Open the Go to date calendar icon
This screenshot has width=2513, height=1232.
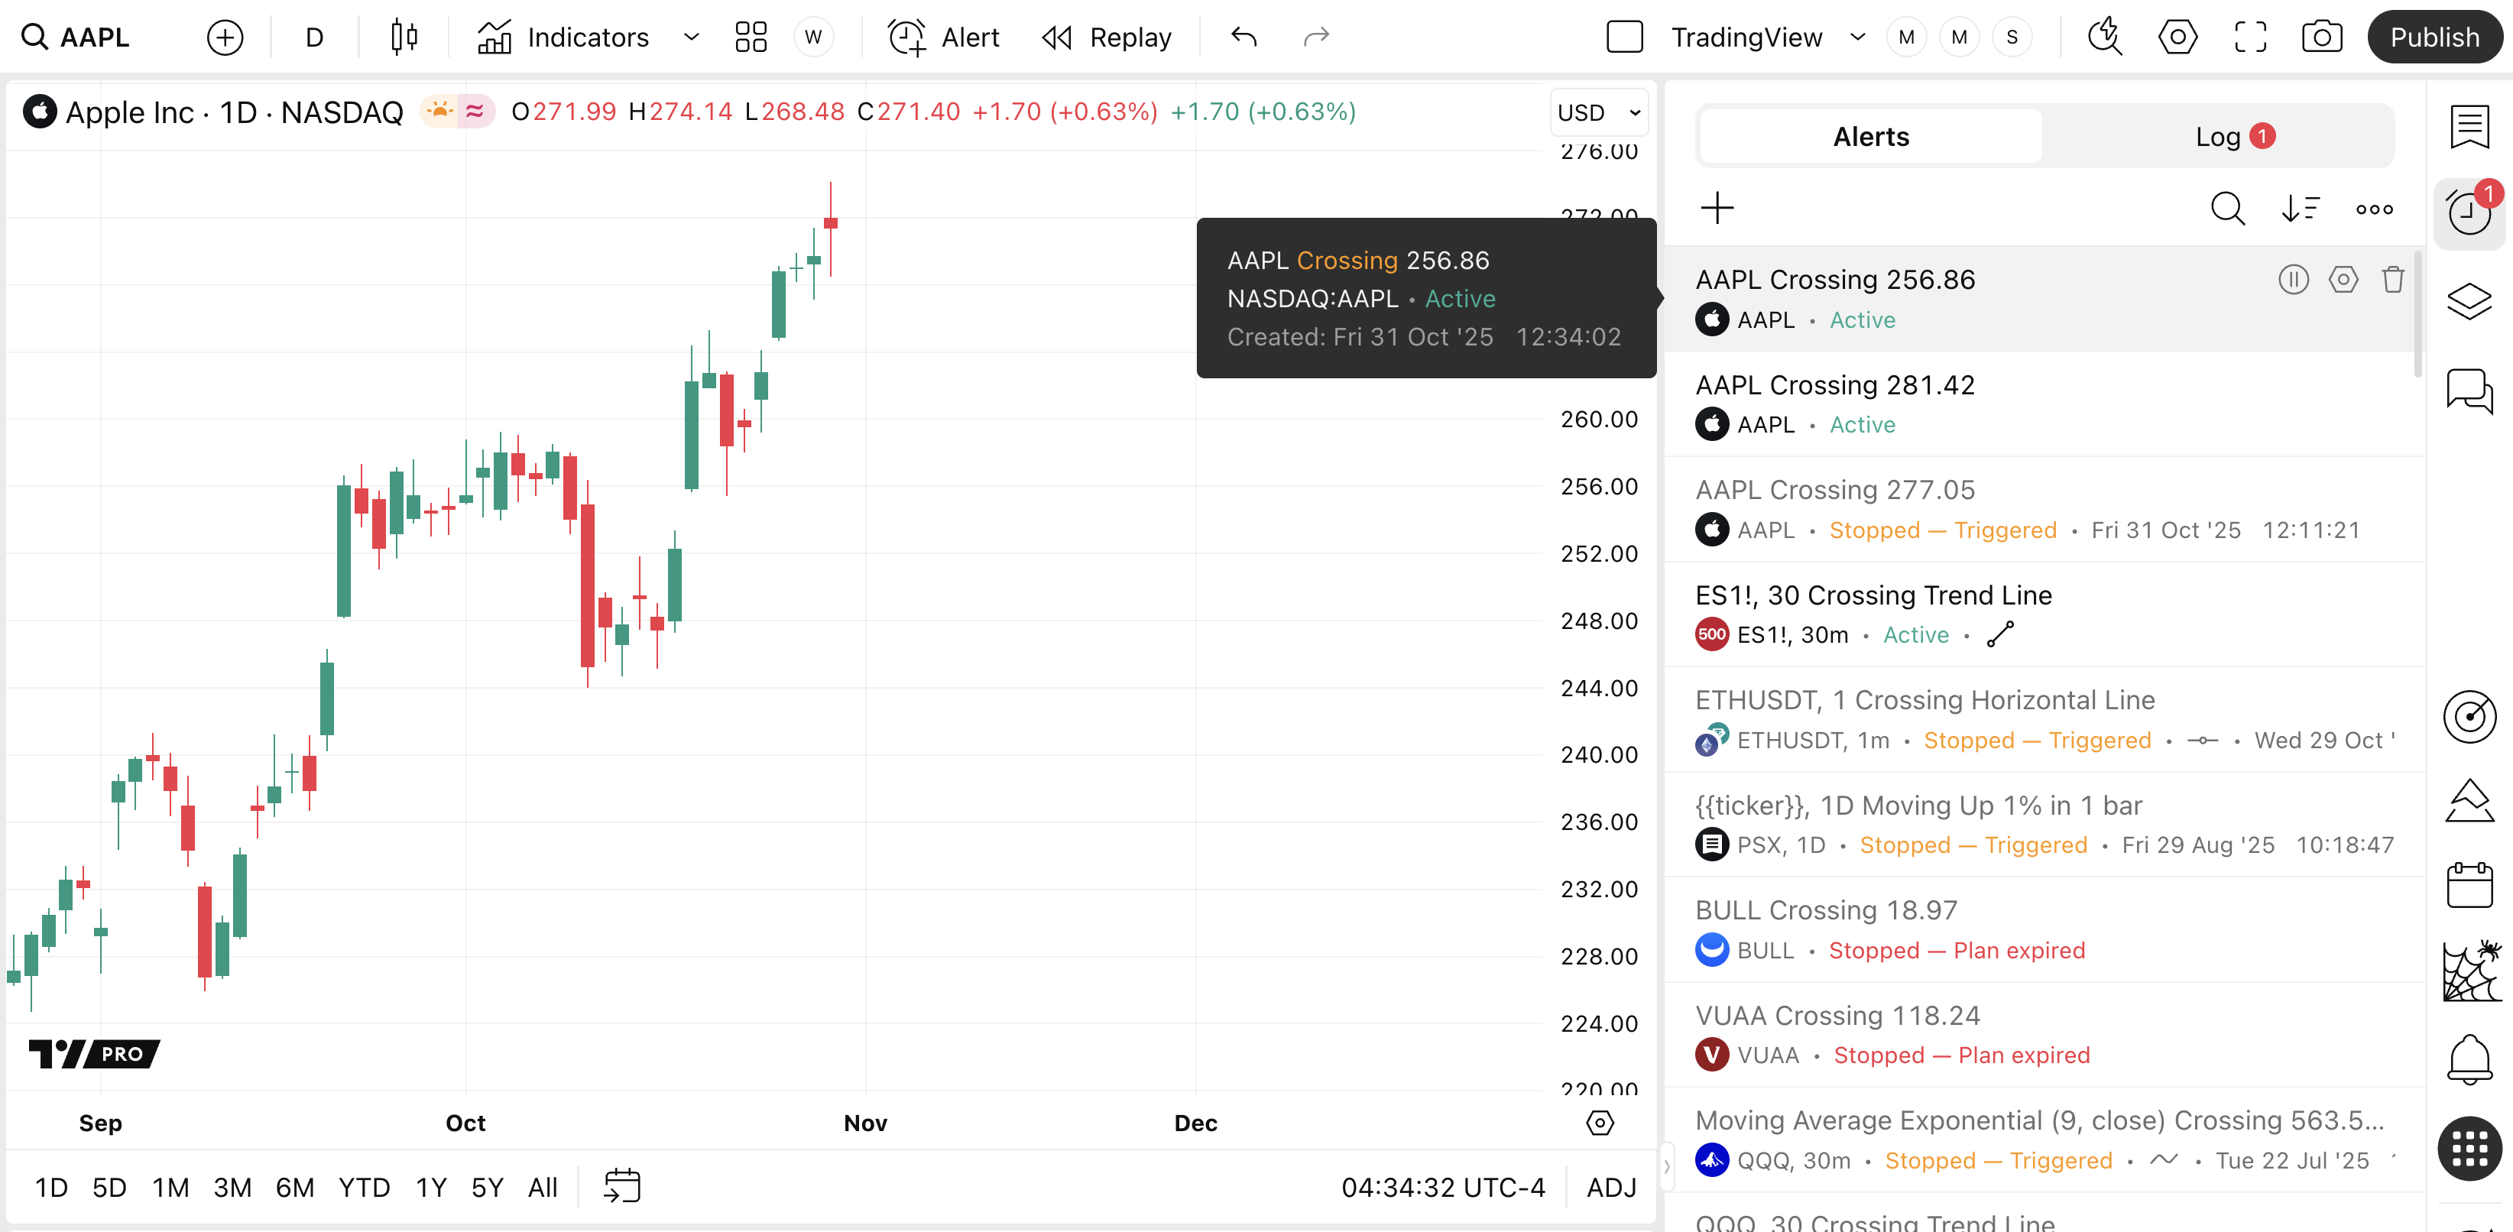(621, 1186)
